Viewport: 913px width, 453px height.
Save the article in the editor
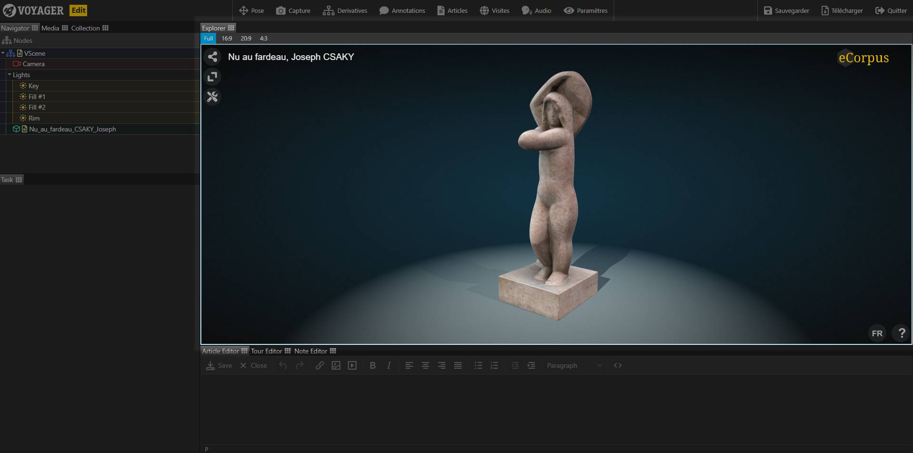[x=219, y=365]
